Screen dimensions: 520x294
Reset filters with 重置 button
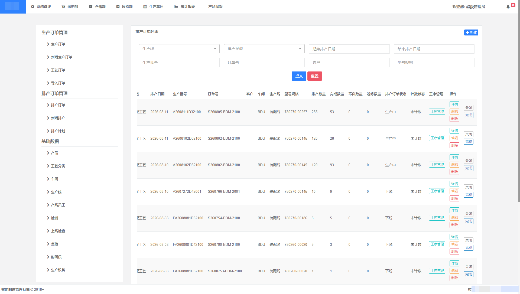point(315,76)
